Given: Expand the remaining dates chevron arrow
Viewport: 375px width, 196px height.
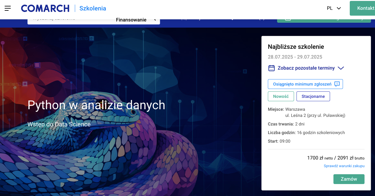Looking at the screenshot, I should [341, 68].
